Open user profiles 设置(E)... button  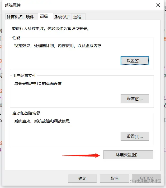tap(135, 99)
